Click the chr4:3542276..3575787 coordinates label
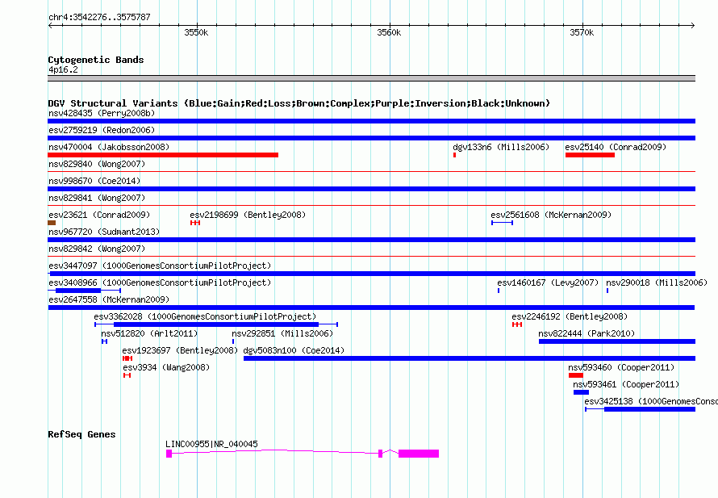 99,17
